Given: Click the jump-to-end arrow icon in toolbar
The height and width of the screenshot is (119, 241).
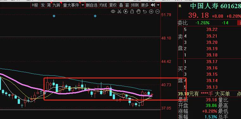Looking at the screenshot, I should tap(153, 5).
